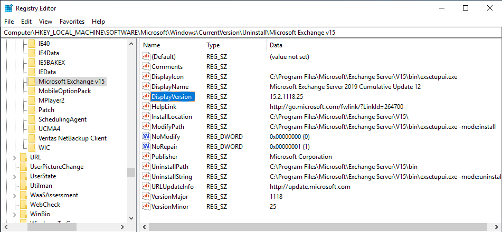The image size is (502, 232).
Task: Select the Utilman registry key
Action: point(41,186)
